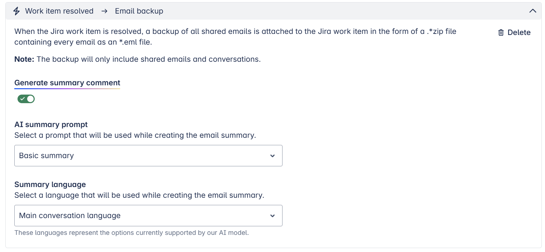Click the 'AI summary prompt' heading
The height and width of the screenshot is (252, 545).
pyautogui.click(x=51, y=125)
